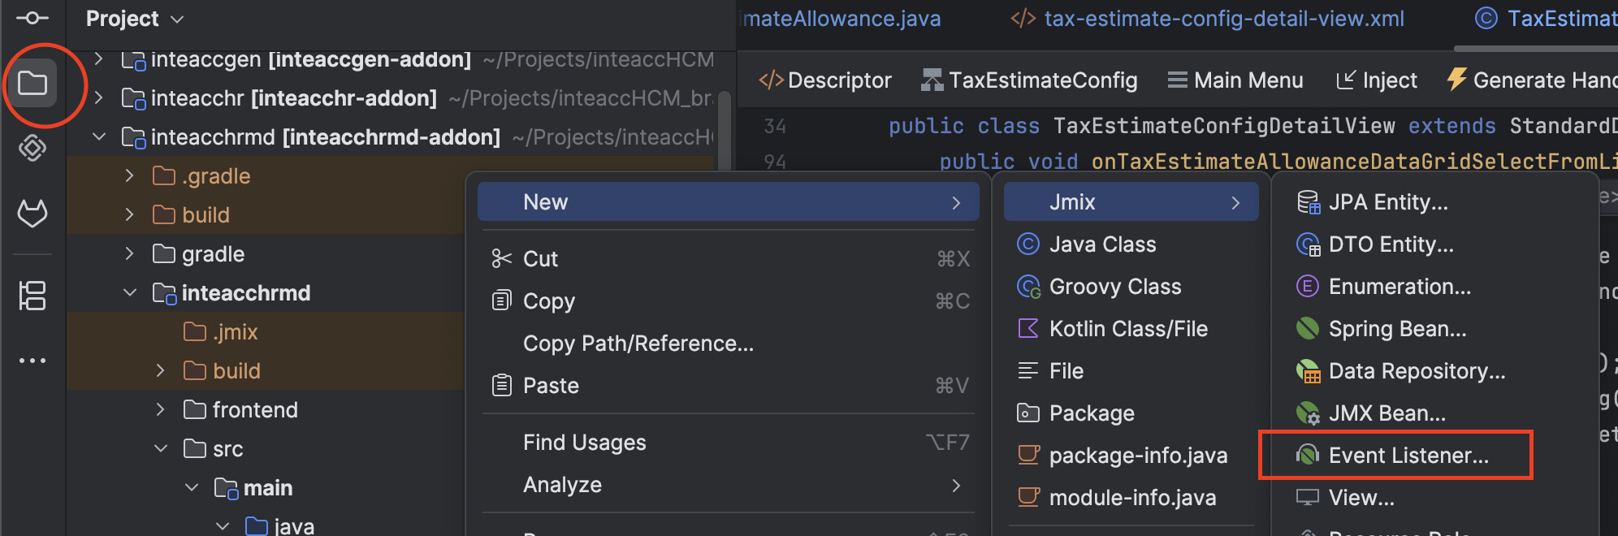Click the View monitor icon
This screenshot has height=536, width=1618.
(1308, 497)
